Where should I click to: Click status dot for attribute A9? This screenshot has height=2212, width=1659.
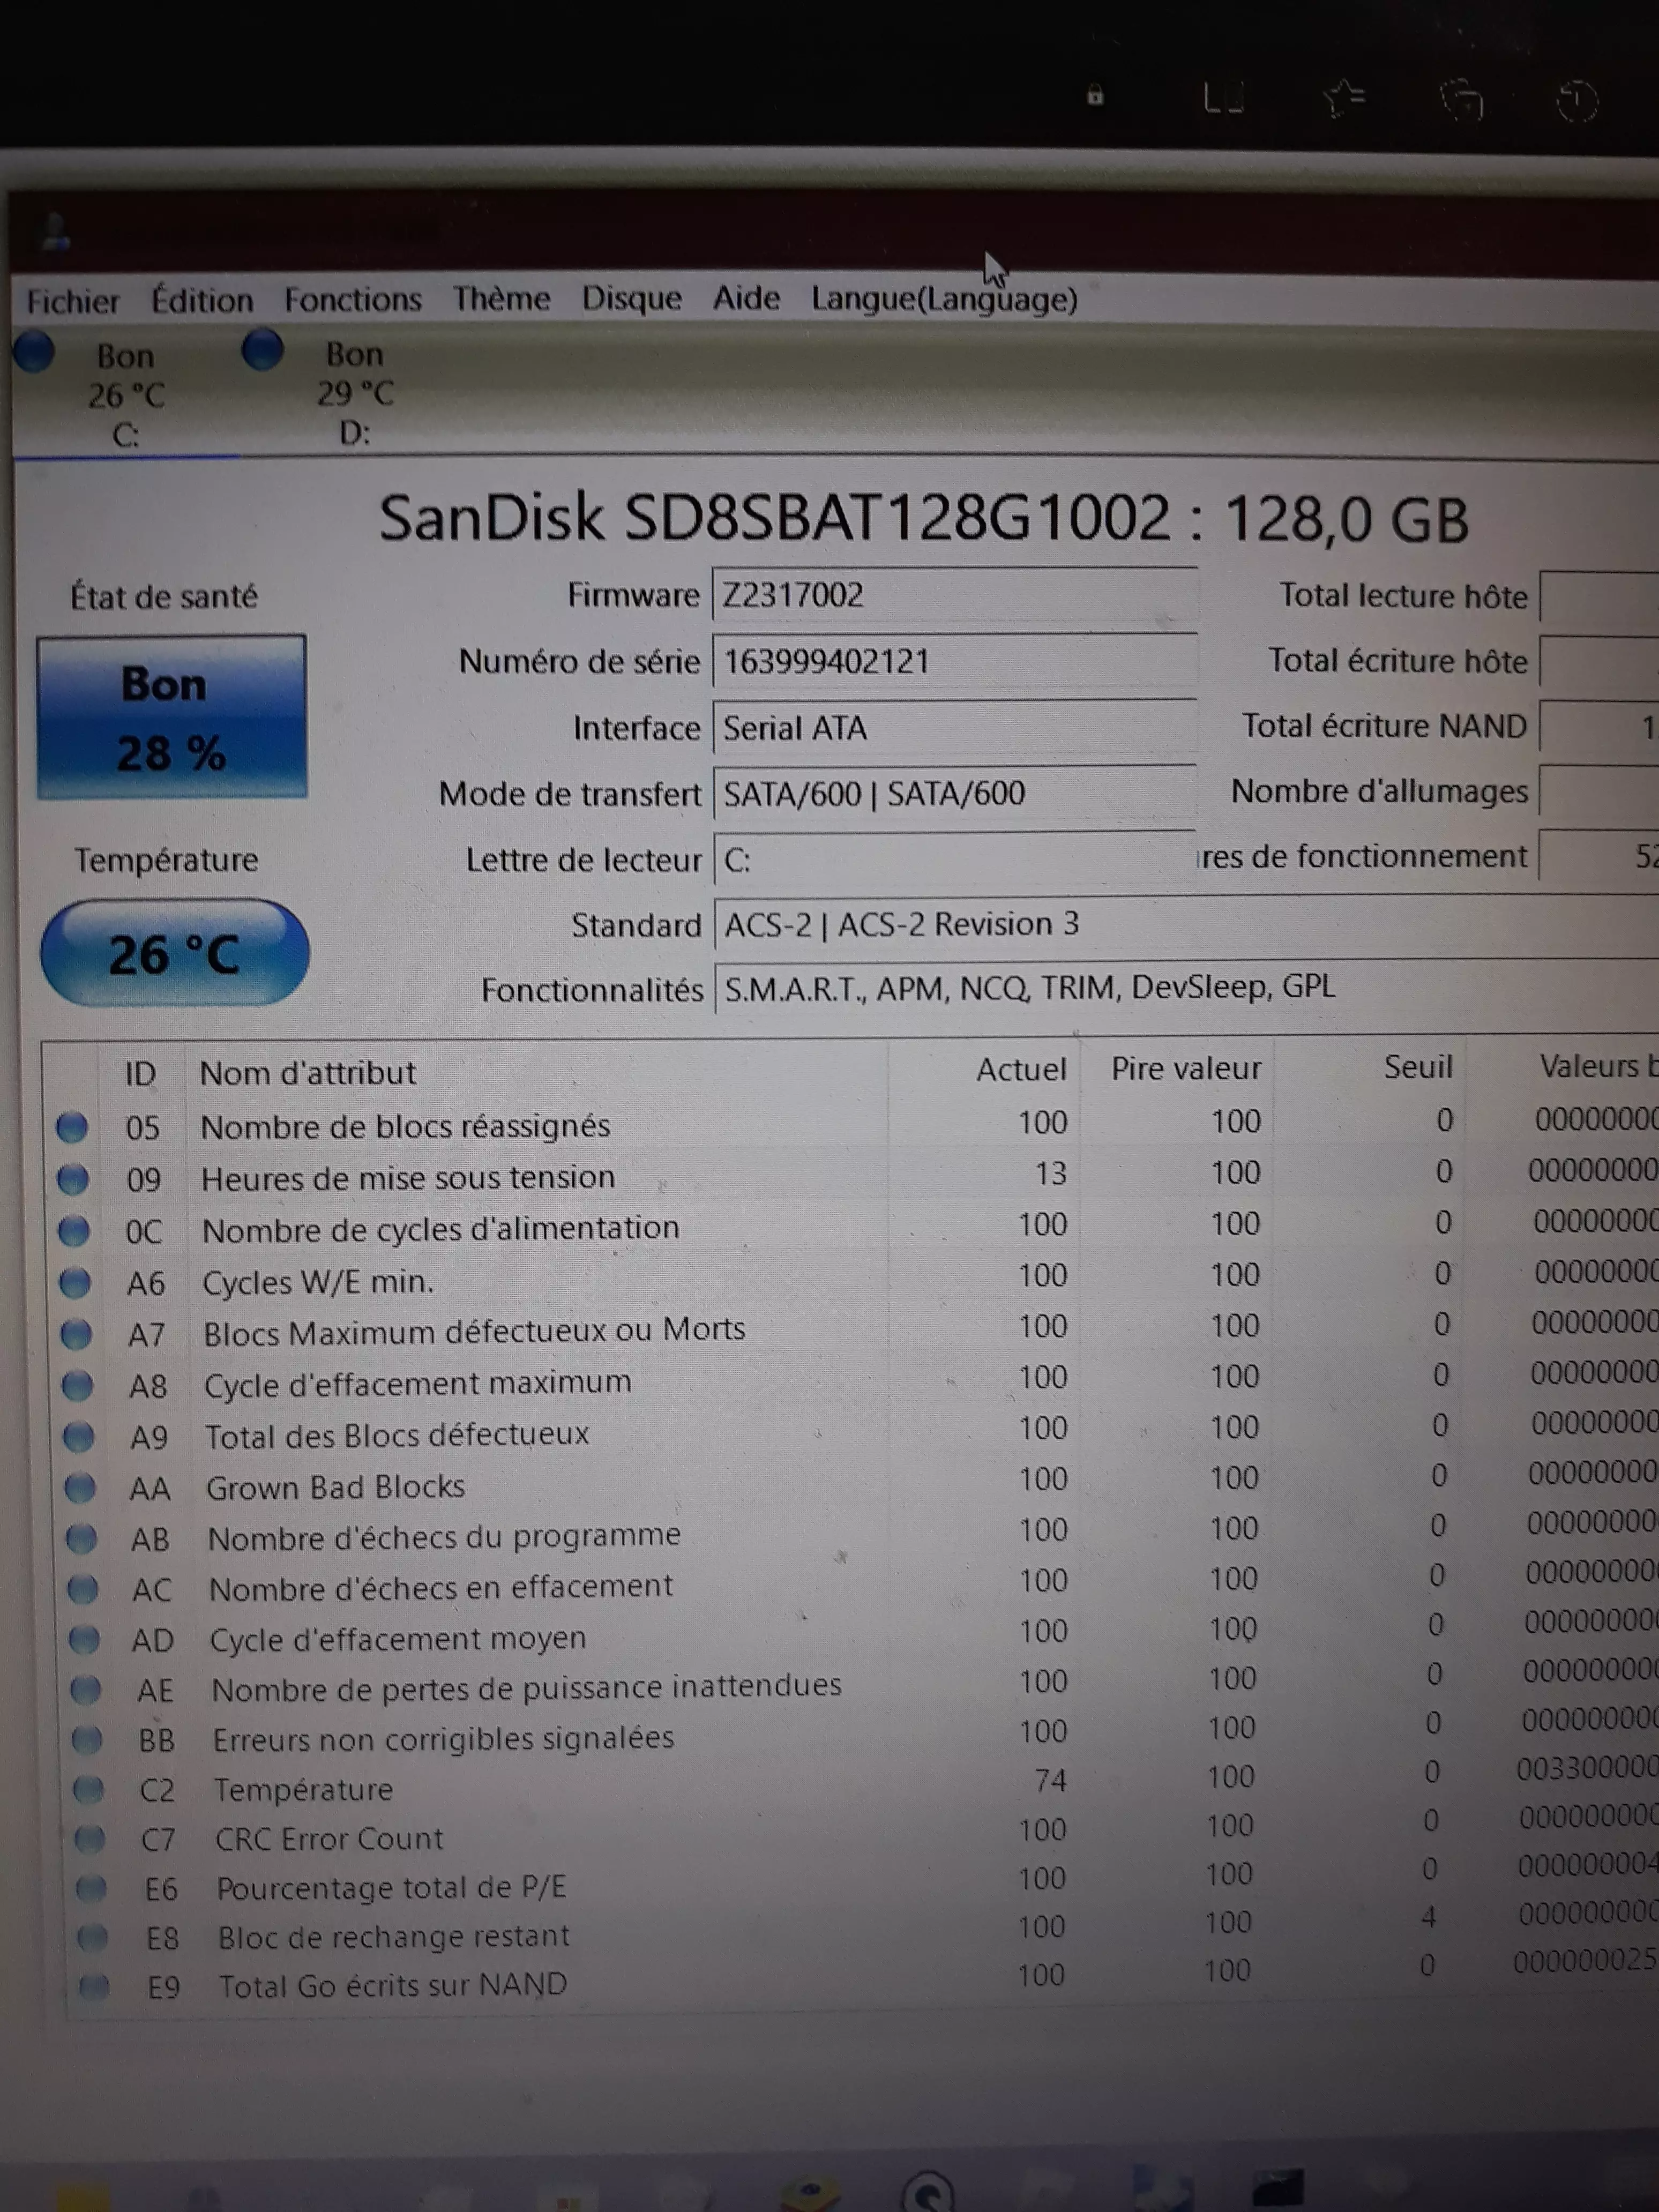pos(78,1437)
